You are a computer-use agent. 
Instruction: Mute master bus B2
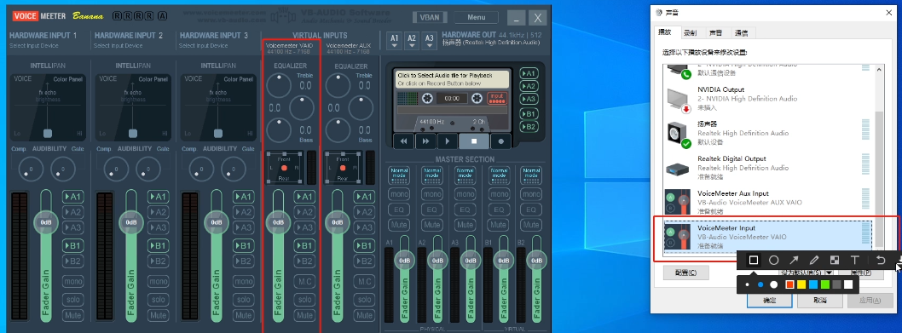point(531,225)
